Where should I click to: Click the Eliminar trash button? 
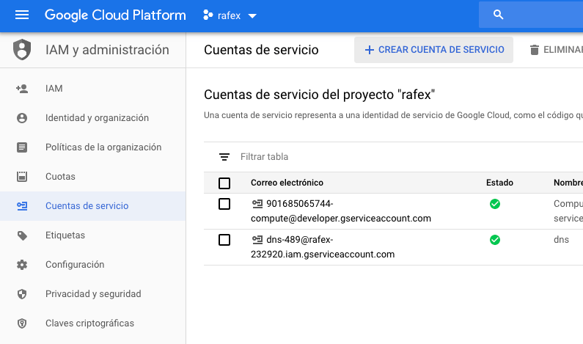(555, 50)
